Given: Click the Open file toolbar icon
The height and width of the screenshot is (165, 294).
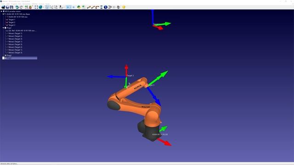Looking at the screenshot, I should click(x=3, y=7).
